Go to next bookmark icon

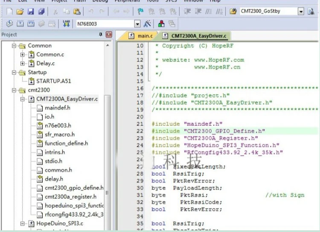(162, 12)
